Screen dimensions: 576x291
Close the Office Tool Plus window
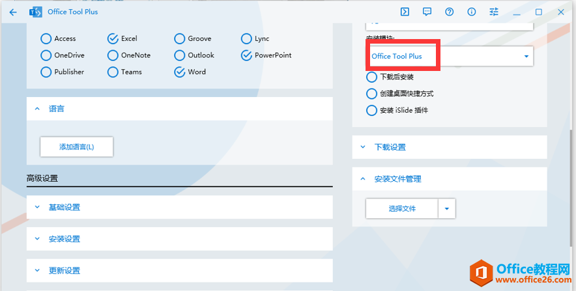(561, 12)
